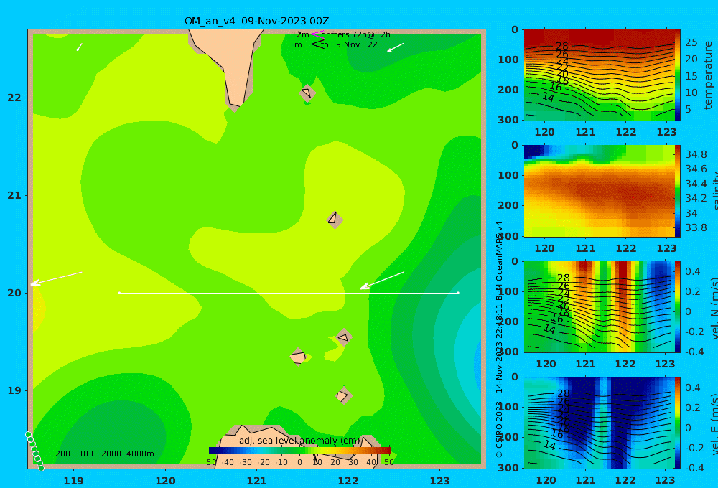Click the 'vel. N (m/s)' axis label
Viewport: 718px width, 488px height.
coord(714,308)
